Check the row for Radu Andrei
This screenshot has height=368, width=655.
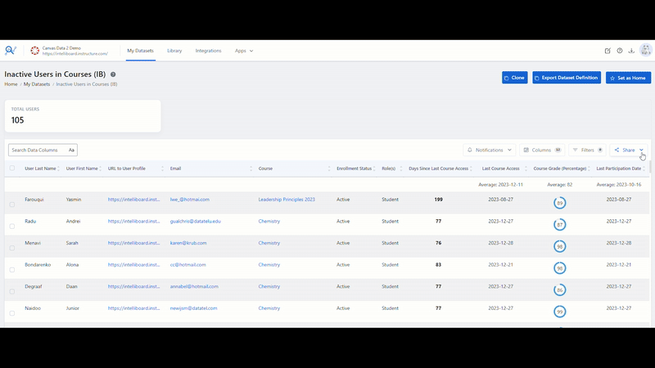[12, 227]
